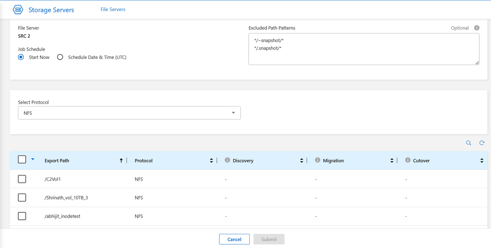This screenshot has height=248, width=491.
Task: Click the Protocol column header label
Action: [x=144, y=161]
